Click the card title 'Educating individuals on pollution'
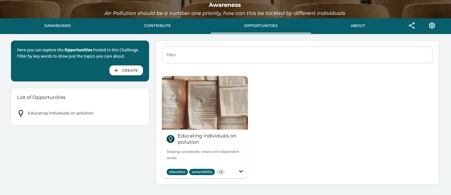Screen dimensions: 451x195 tap(207, 139)
